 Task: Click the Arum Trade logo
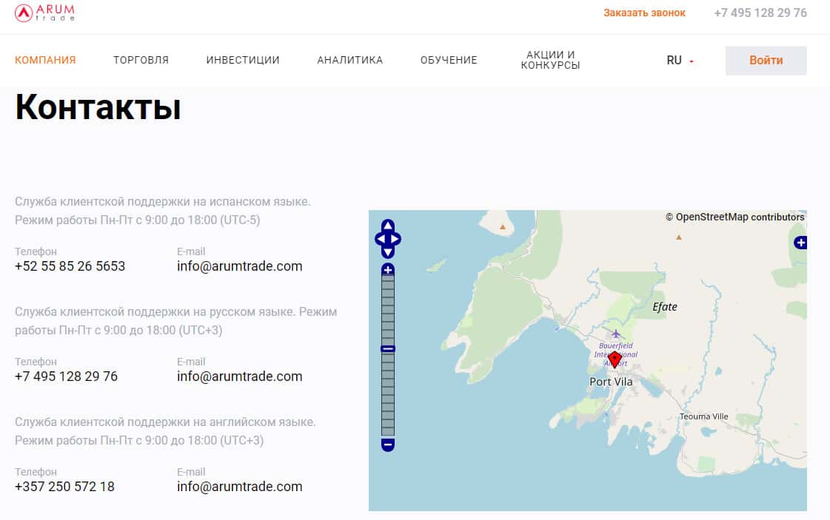click(44, 13)
